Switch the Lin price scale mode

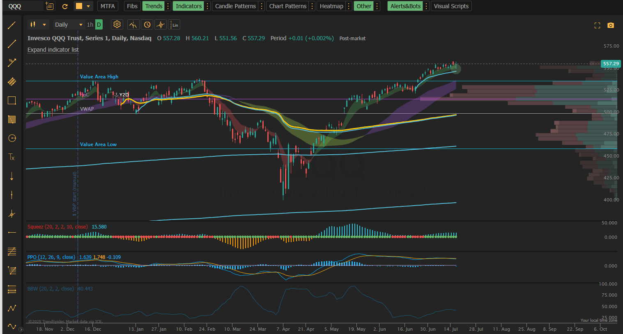[175, 25]
